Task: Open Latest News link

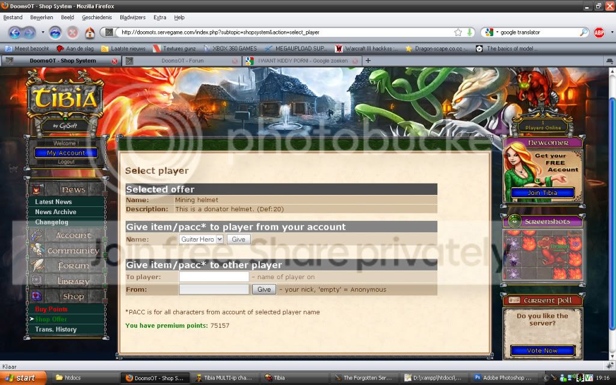Action: tap(54, 202)
